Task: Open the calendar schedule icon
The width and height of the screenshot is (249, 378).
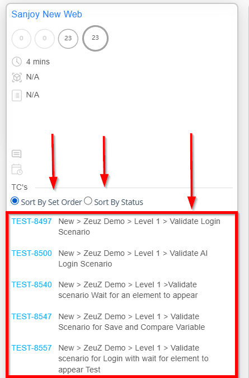Action: coord(17,169)
